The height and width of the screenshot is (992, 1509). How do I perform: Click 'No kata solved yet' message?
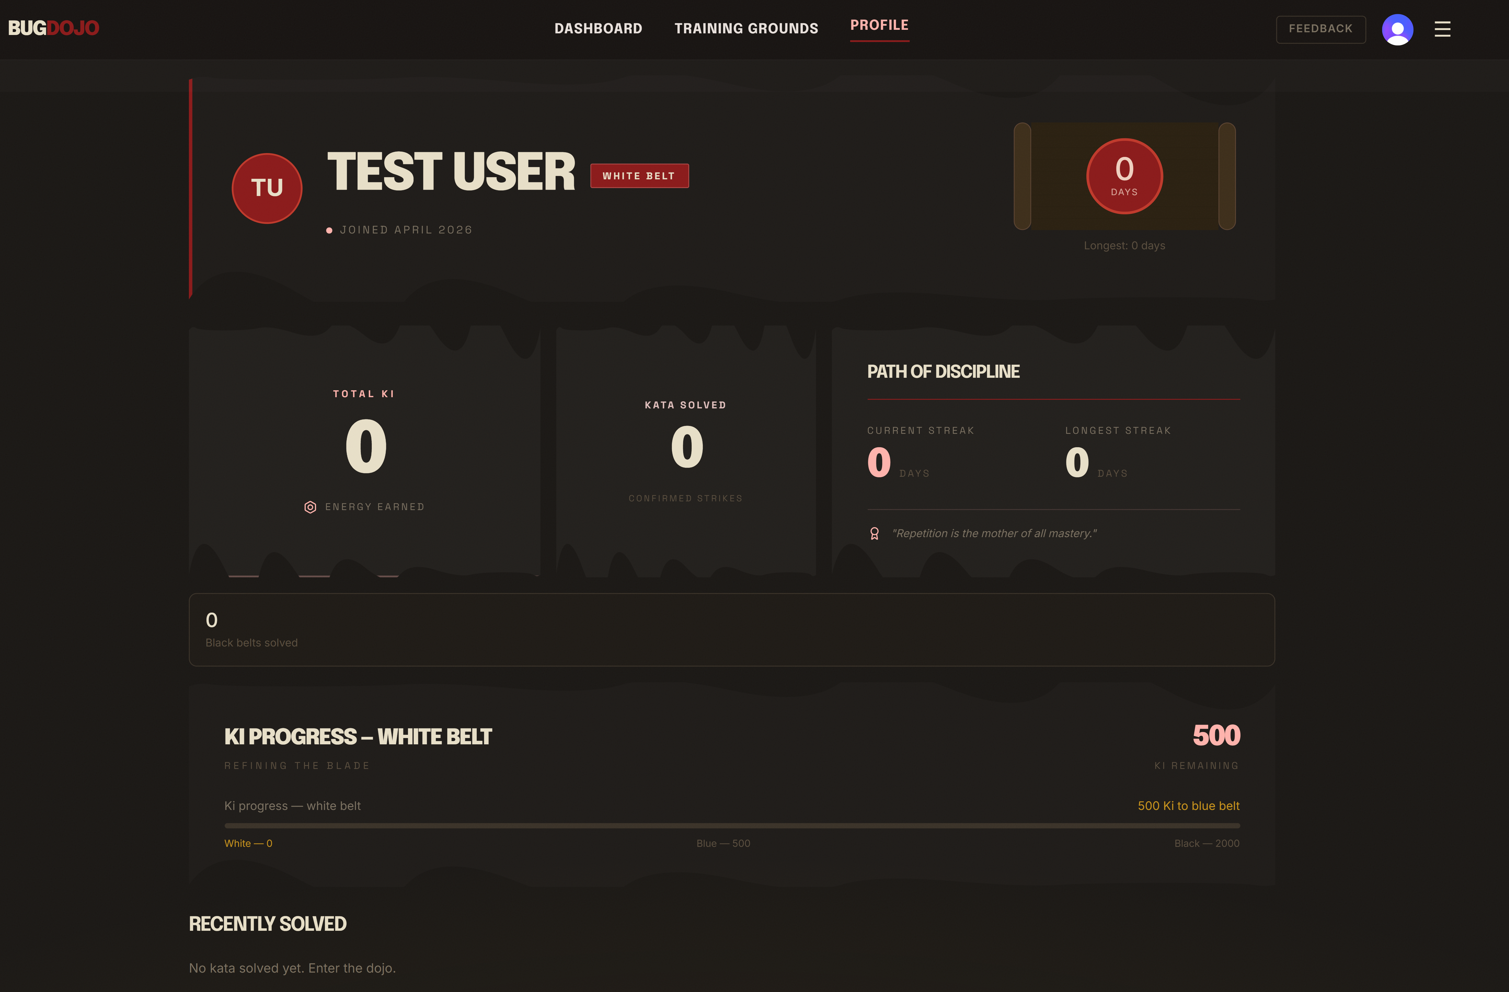(292, 968)
